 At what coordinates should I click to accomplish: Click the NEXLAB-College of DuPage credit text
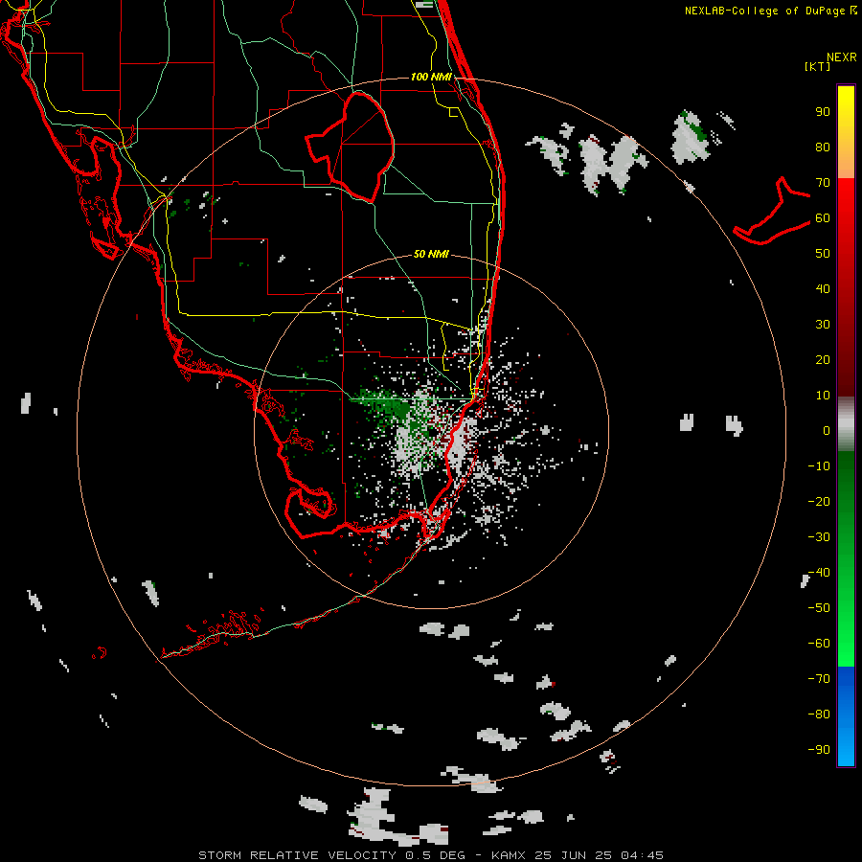coord(770,11)
